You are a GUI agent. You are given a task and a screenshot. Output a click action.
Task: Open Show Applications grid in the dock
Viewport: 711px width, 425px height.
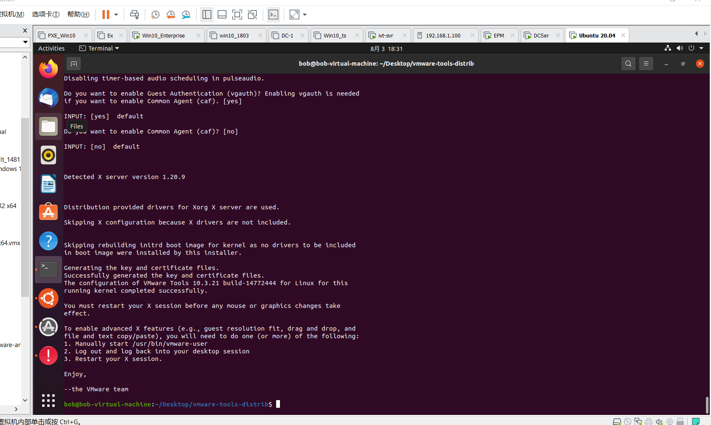coord(48,401)
